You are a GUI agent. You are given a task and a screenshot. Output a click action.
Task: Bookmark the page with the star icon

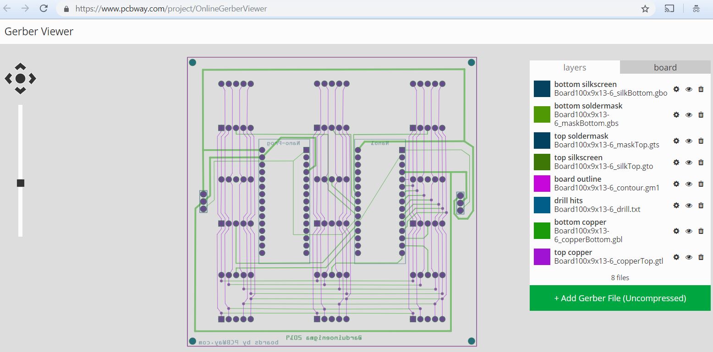tap(645, 8)
